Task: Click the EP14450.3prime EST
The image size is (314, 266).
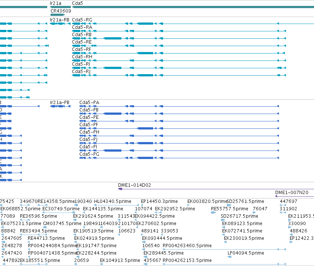Action: coord(142,205)
